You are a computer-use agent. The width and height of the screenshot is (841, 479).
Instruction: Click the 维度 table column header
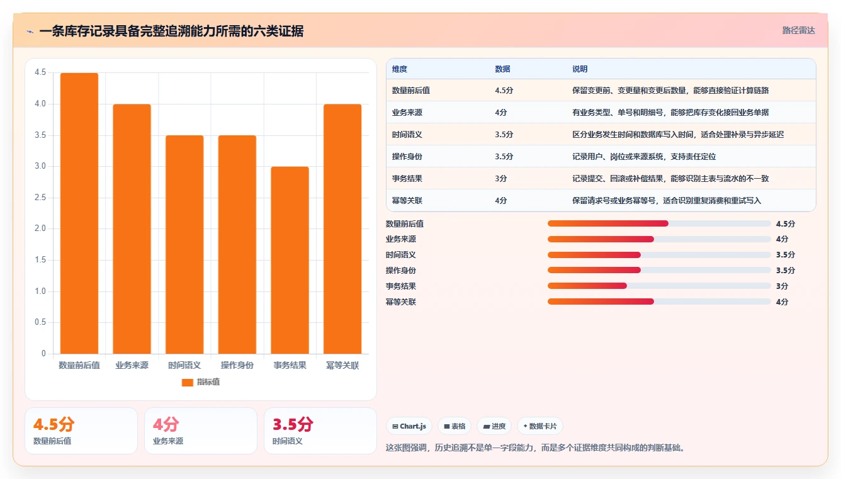click(400, 69)
